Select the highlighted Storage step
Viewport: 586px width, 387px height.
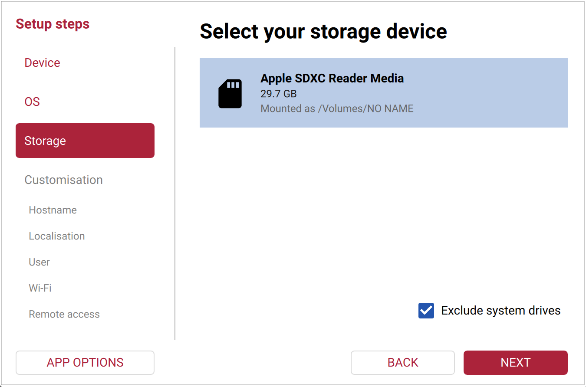click(x=45, y=140)
